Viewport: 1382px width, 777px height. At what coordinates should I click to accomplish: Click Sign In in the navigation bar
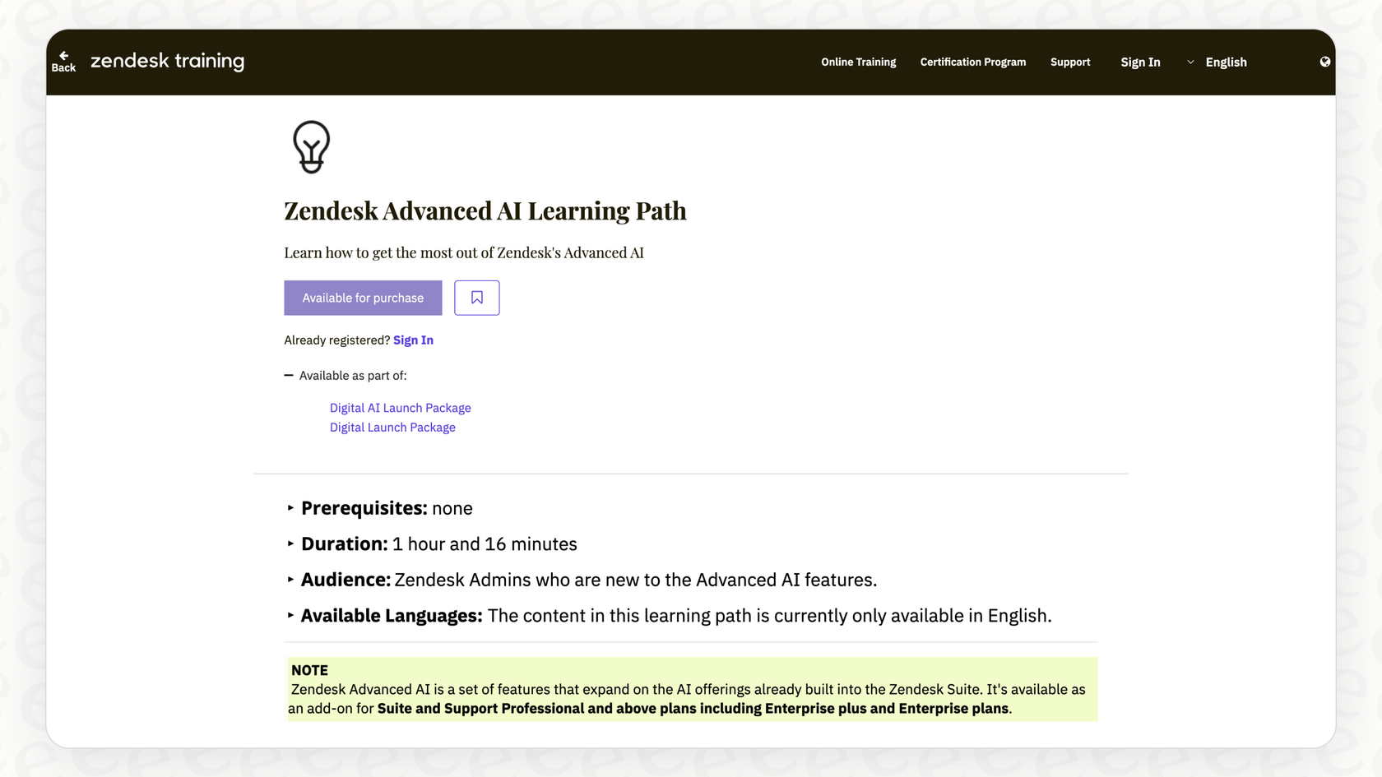1140,62
